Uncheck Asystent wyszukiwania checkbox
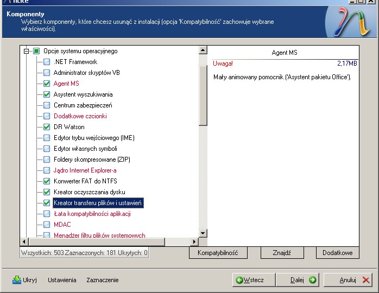This screenshot has width=379, height=293. pos(47,94)
